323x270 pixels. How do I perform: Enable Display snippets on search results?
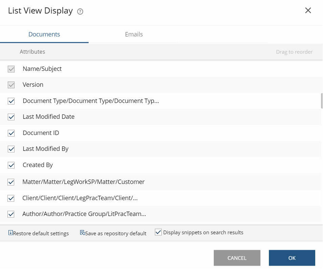point(158,232)
